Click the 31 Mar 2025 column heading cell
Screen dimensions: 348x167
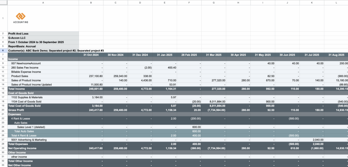click(213, 55)
